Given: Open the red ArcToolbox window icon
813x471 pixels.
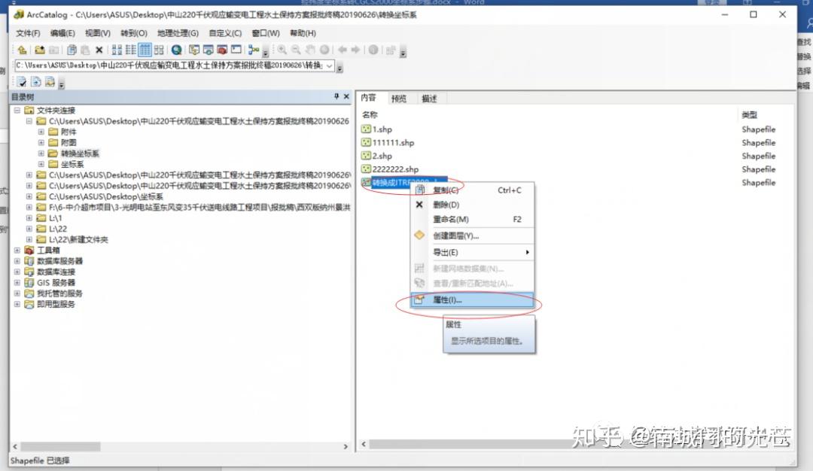Looking at the screenshot, I should 222,50.
